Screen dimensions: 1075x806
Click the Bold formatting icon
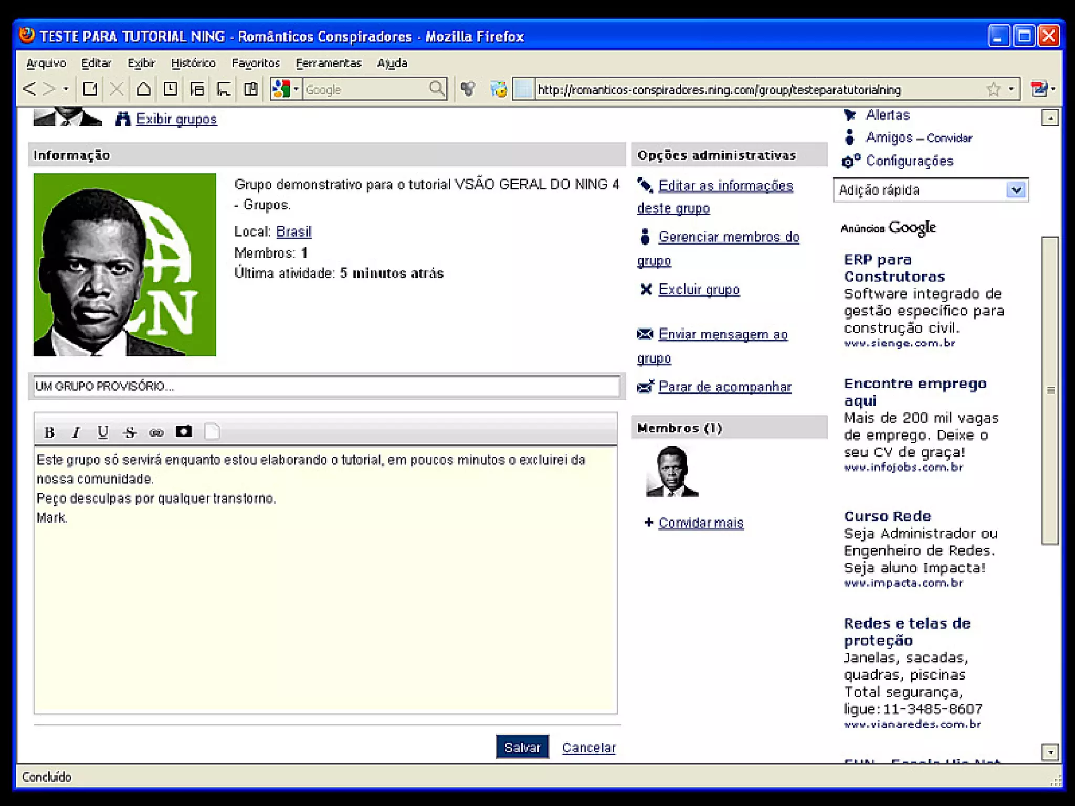tap(49, 432)
